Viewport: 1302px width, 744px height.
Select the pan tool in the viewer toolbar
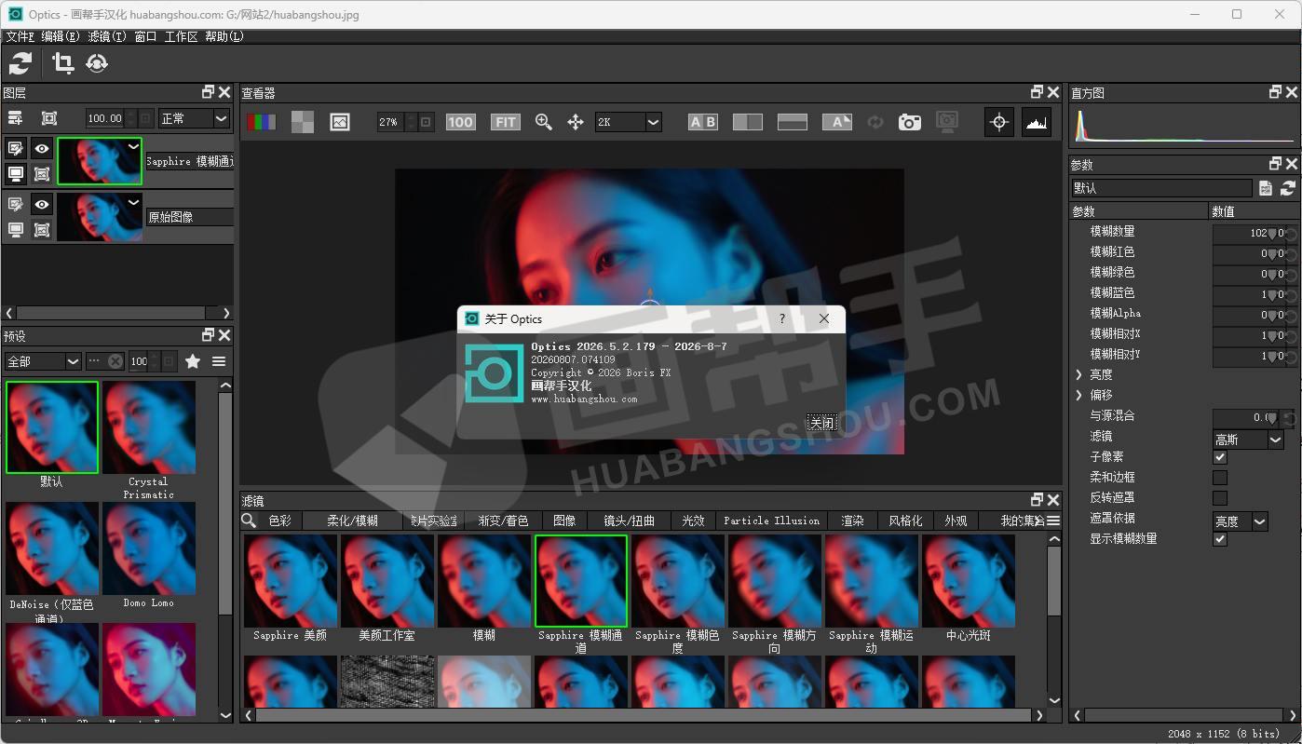click(x=576, y=122)
